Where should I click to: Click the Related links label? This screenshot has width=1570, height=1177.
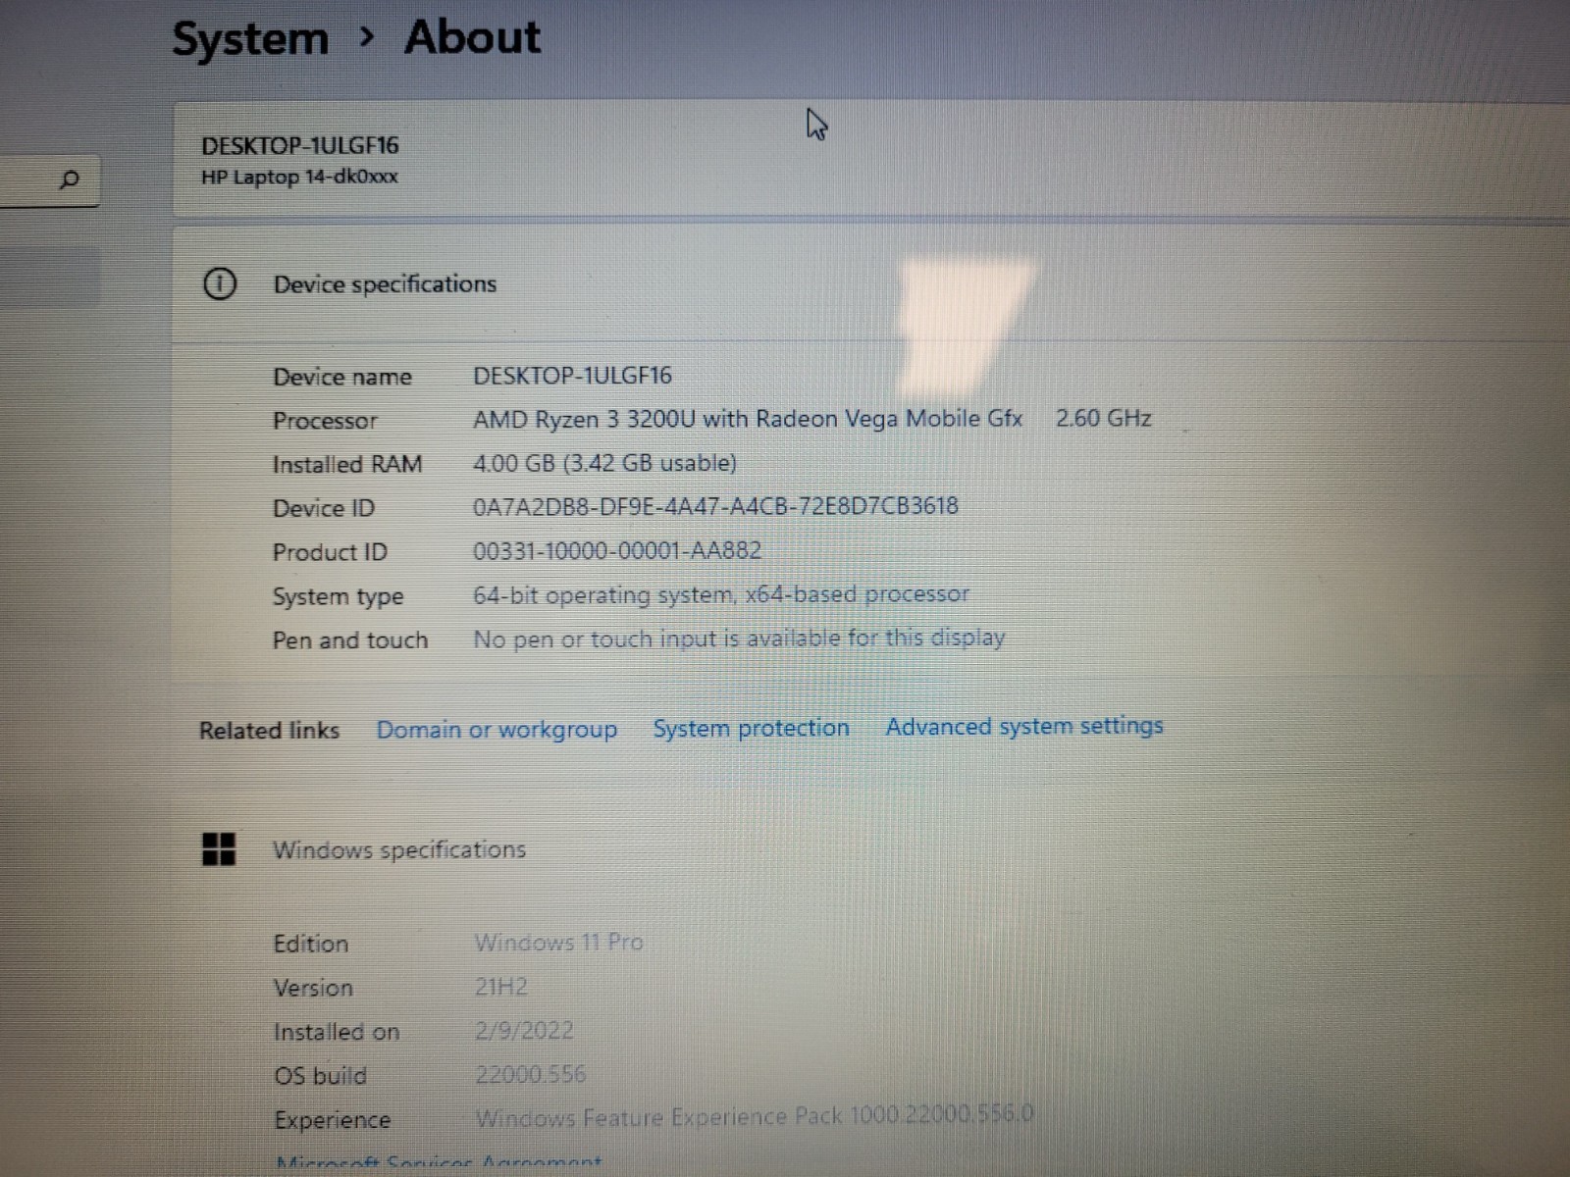[269, 731]
